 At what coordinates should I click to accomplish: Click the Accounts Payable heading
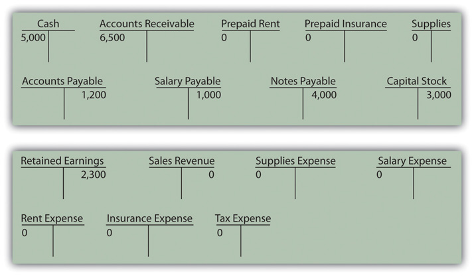pyautogui.click(x=62, y=81)
